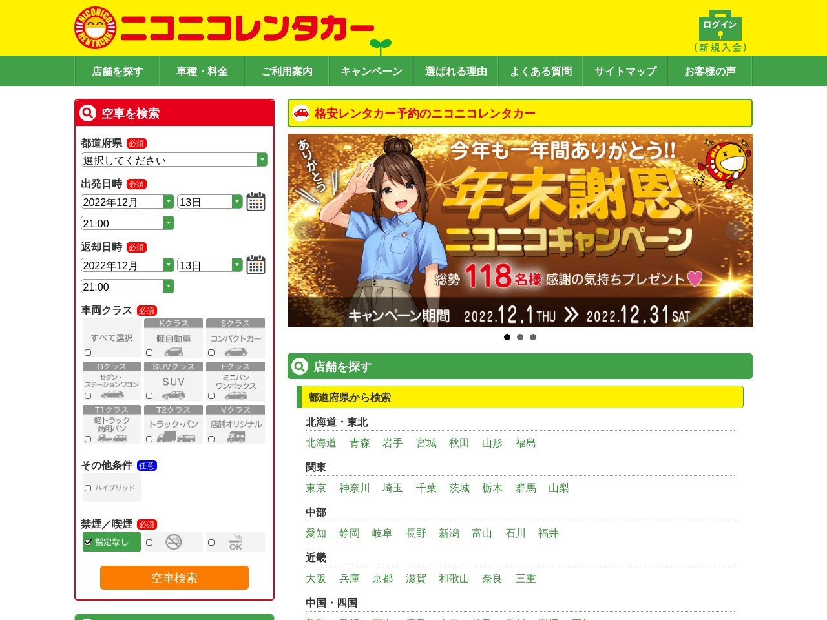Image resolution: width=827 pixels, height=620 pixels.
Task: Open the return date calendar picker
Action: click(256, 265)
